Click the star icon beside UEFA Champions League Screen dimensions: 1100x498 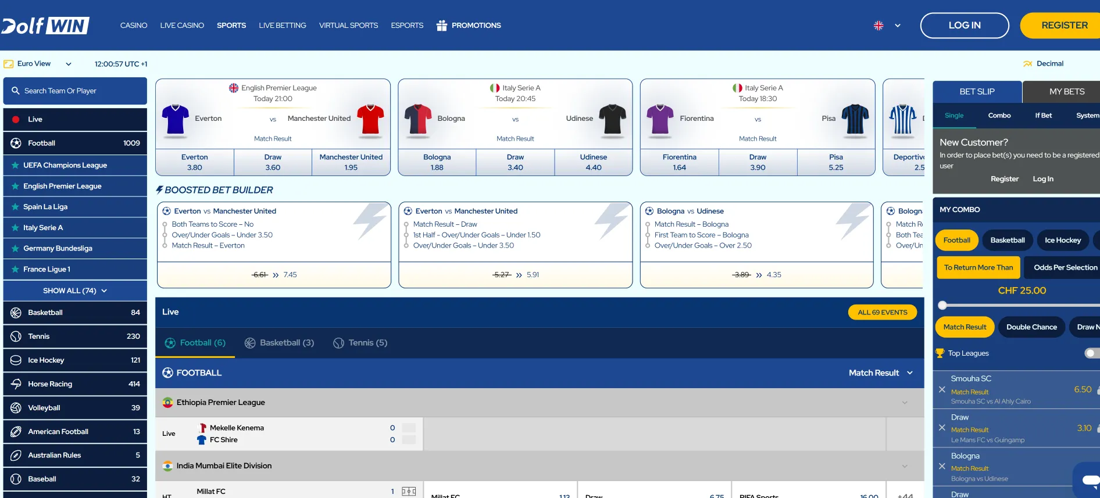coord(15,165)
